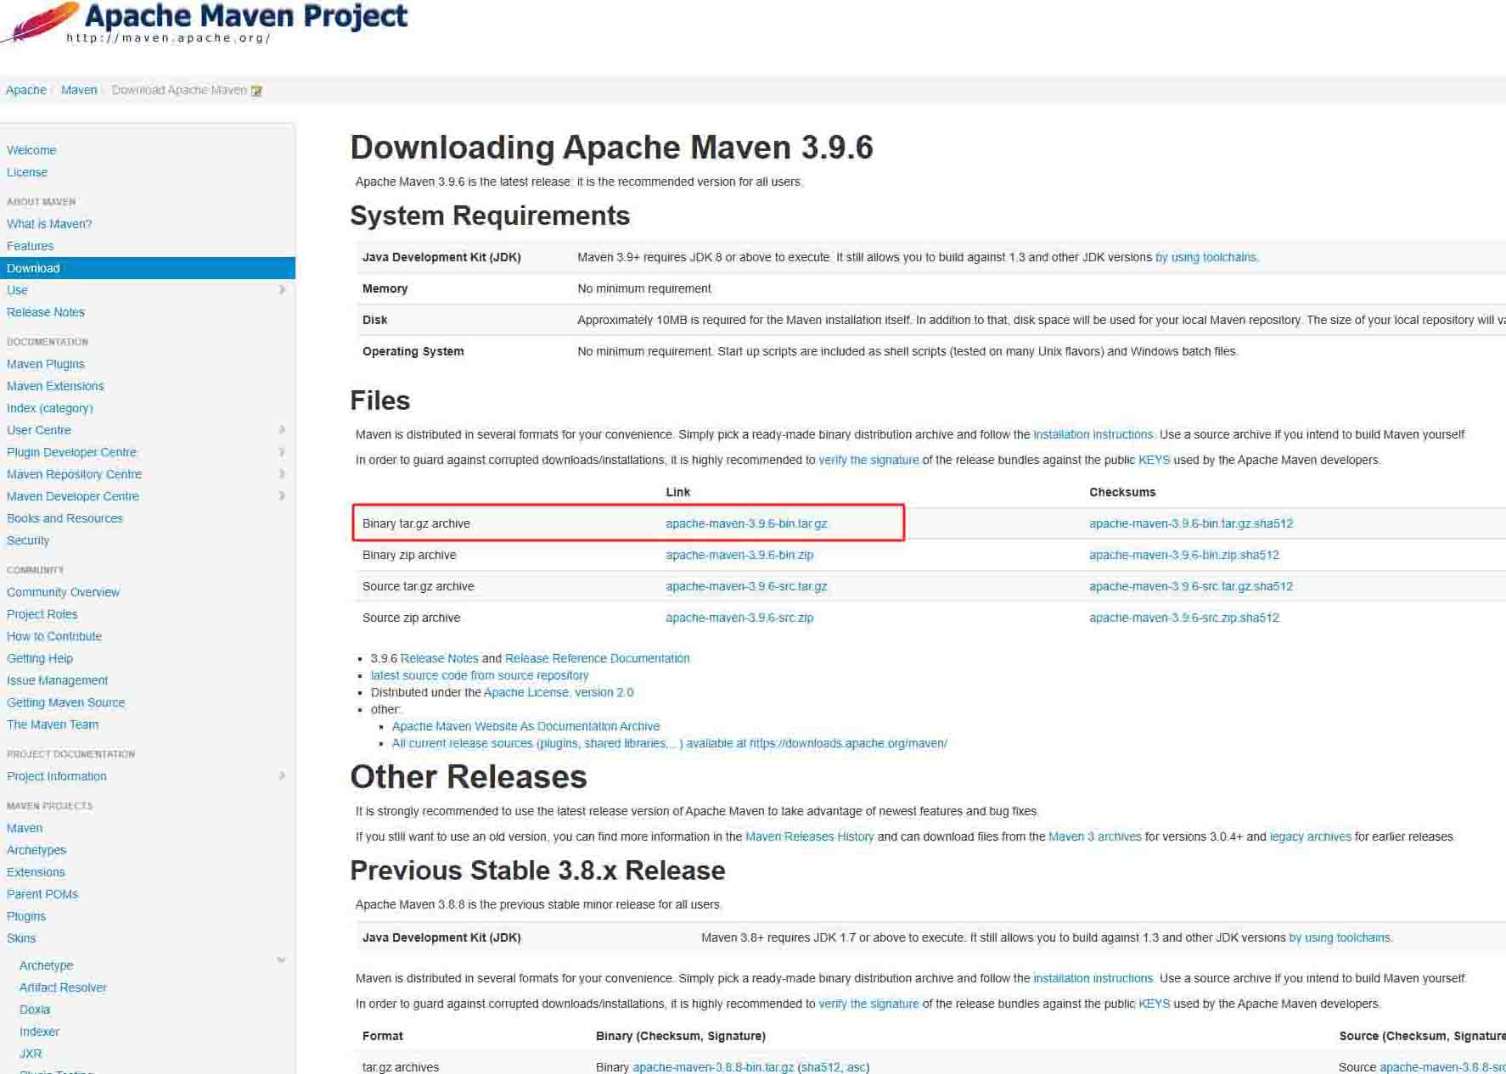Expand the Project Information arrow
The height and width of the screenshot is (1074, 1506).
click(x=282, y=776)
